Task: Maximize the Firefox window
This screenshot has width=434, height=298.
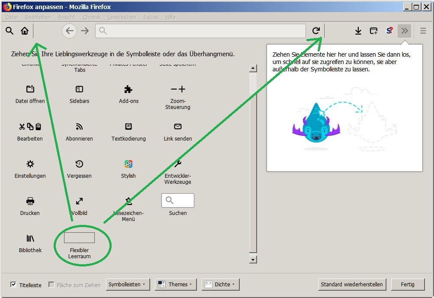Action: (x=416, y=7)
